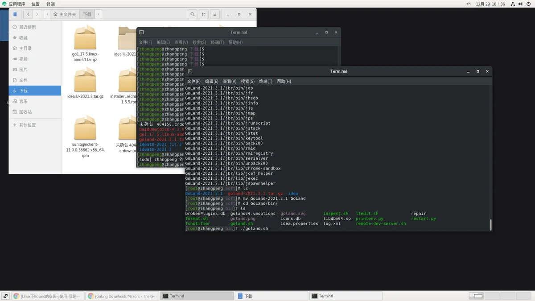Viewport: 535px width, 301px height.
Task: Open the file manager hamburger menu
Action: 215,14
